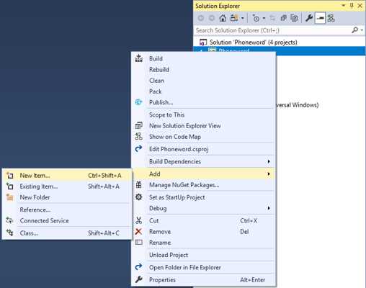The width and height of the screenshot is (366, 288).
Task: Click the Forward navigation arrow in Solution Explorer toolbar
Action: click(212, 18)
